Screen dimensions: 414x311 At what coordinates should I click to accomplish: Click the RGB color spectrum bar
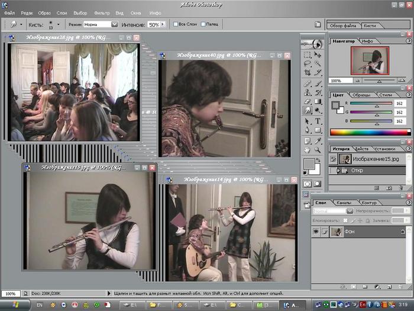coord(366,132)
